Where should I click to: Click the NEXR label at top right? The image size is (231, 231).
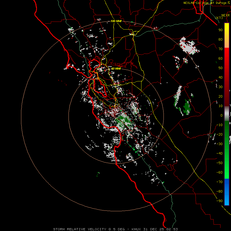[x=225, y=15]
